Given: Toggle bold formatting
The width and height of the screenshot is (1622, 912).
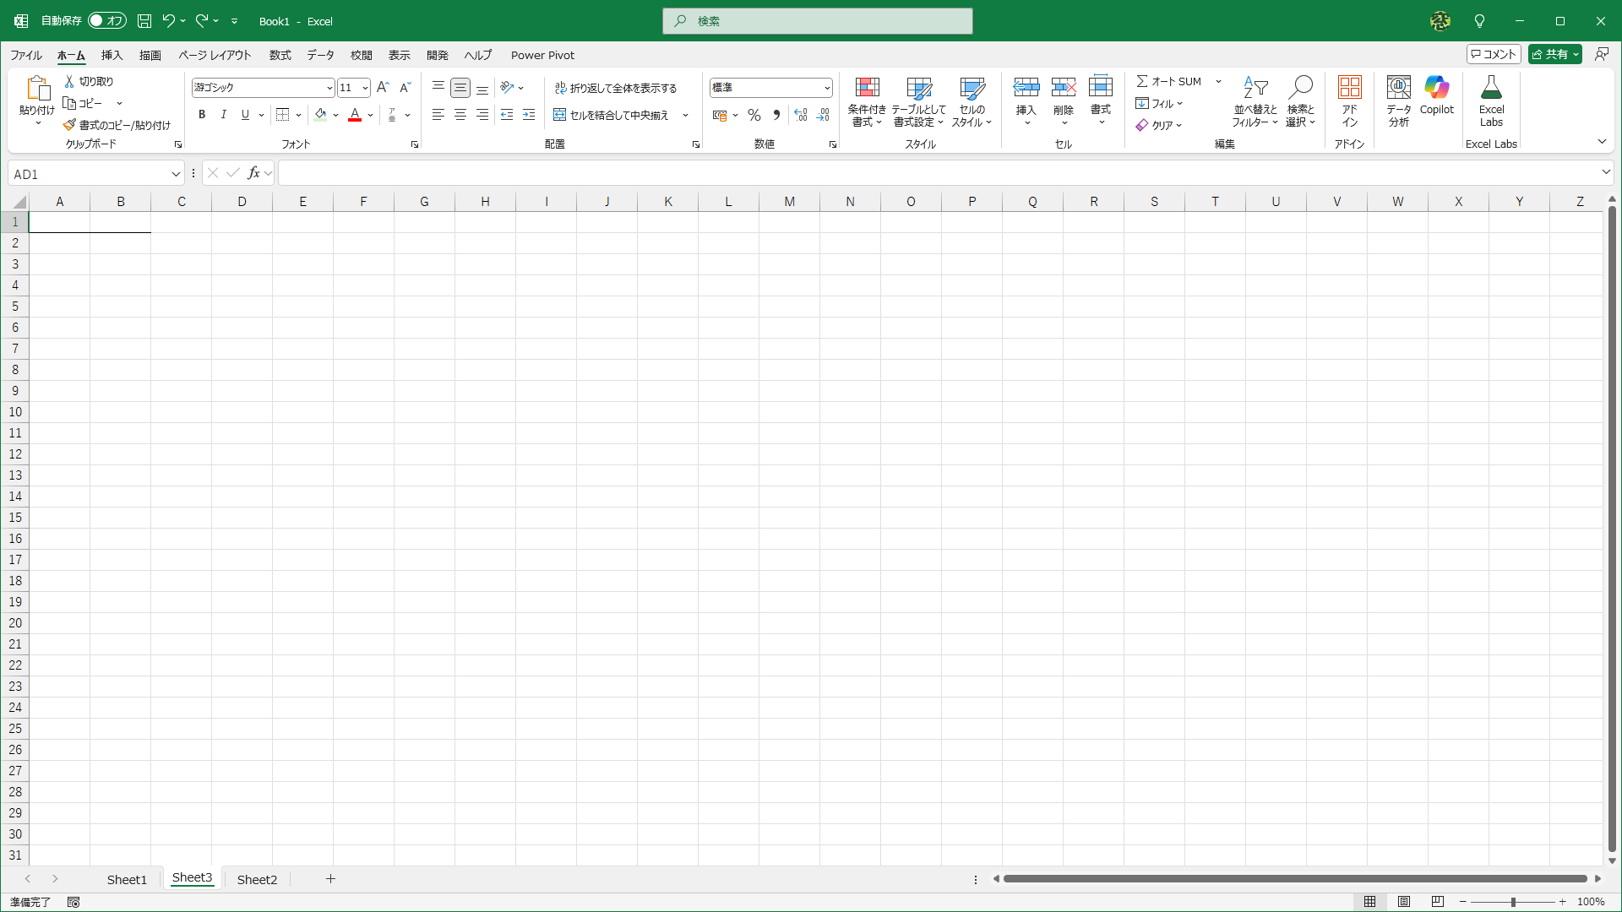Looking at the screenshot, I should click(202, 115).
